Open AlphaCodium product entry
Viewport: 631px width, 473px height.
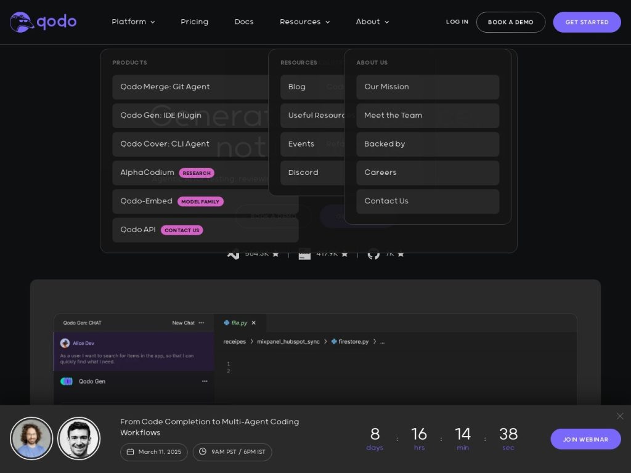[190, 172]
